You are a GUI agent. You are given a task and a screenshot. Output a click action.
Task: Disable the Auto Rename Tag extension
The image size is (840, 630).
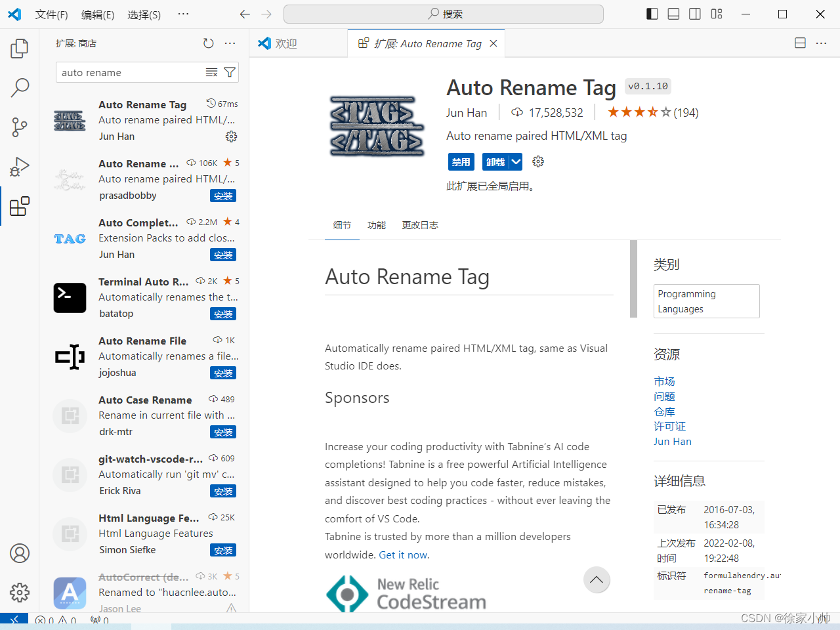tap(461, 161)
